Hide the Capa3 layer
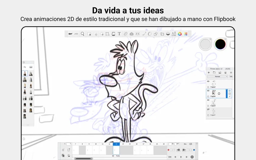The width and height of the screenshot is (256, 160). [208, 100]
